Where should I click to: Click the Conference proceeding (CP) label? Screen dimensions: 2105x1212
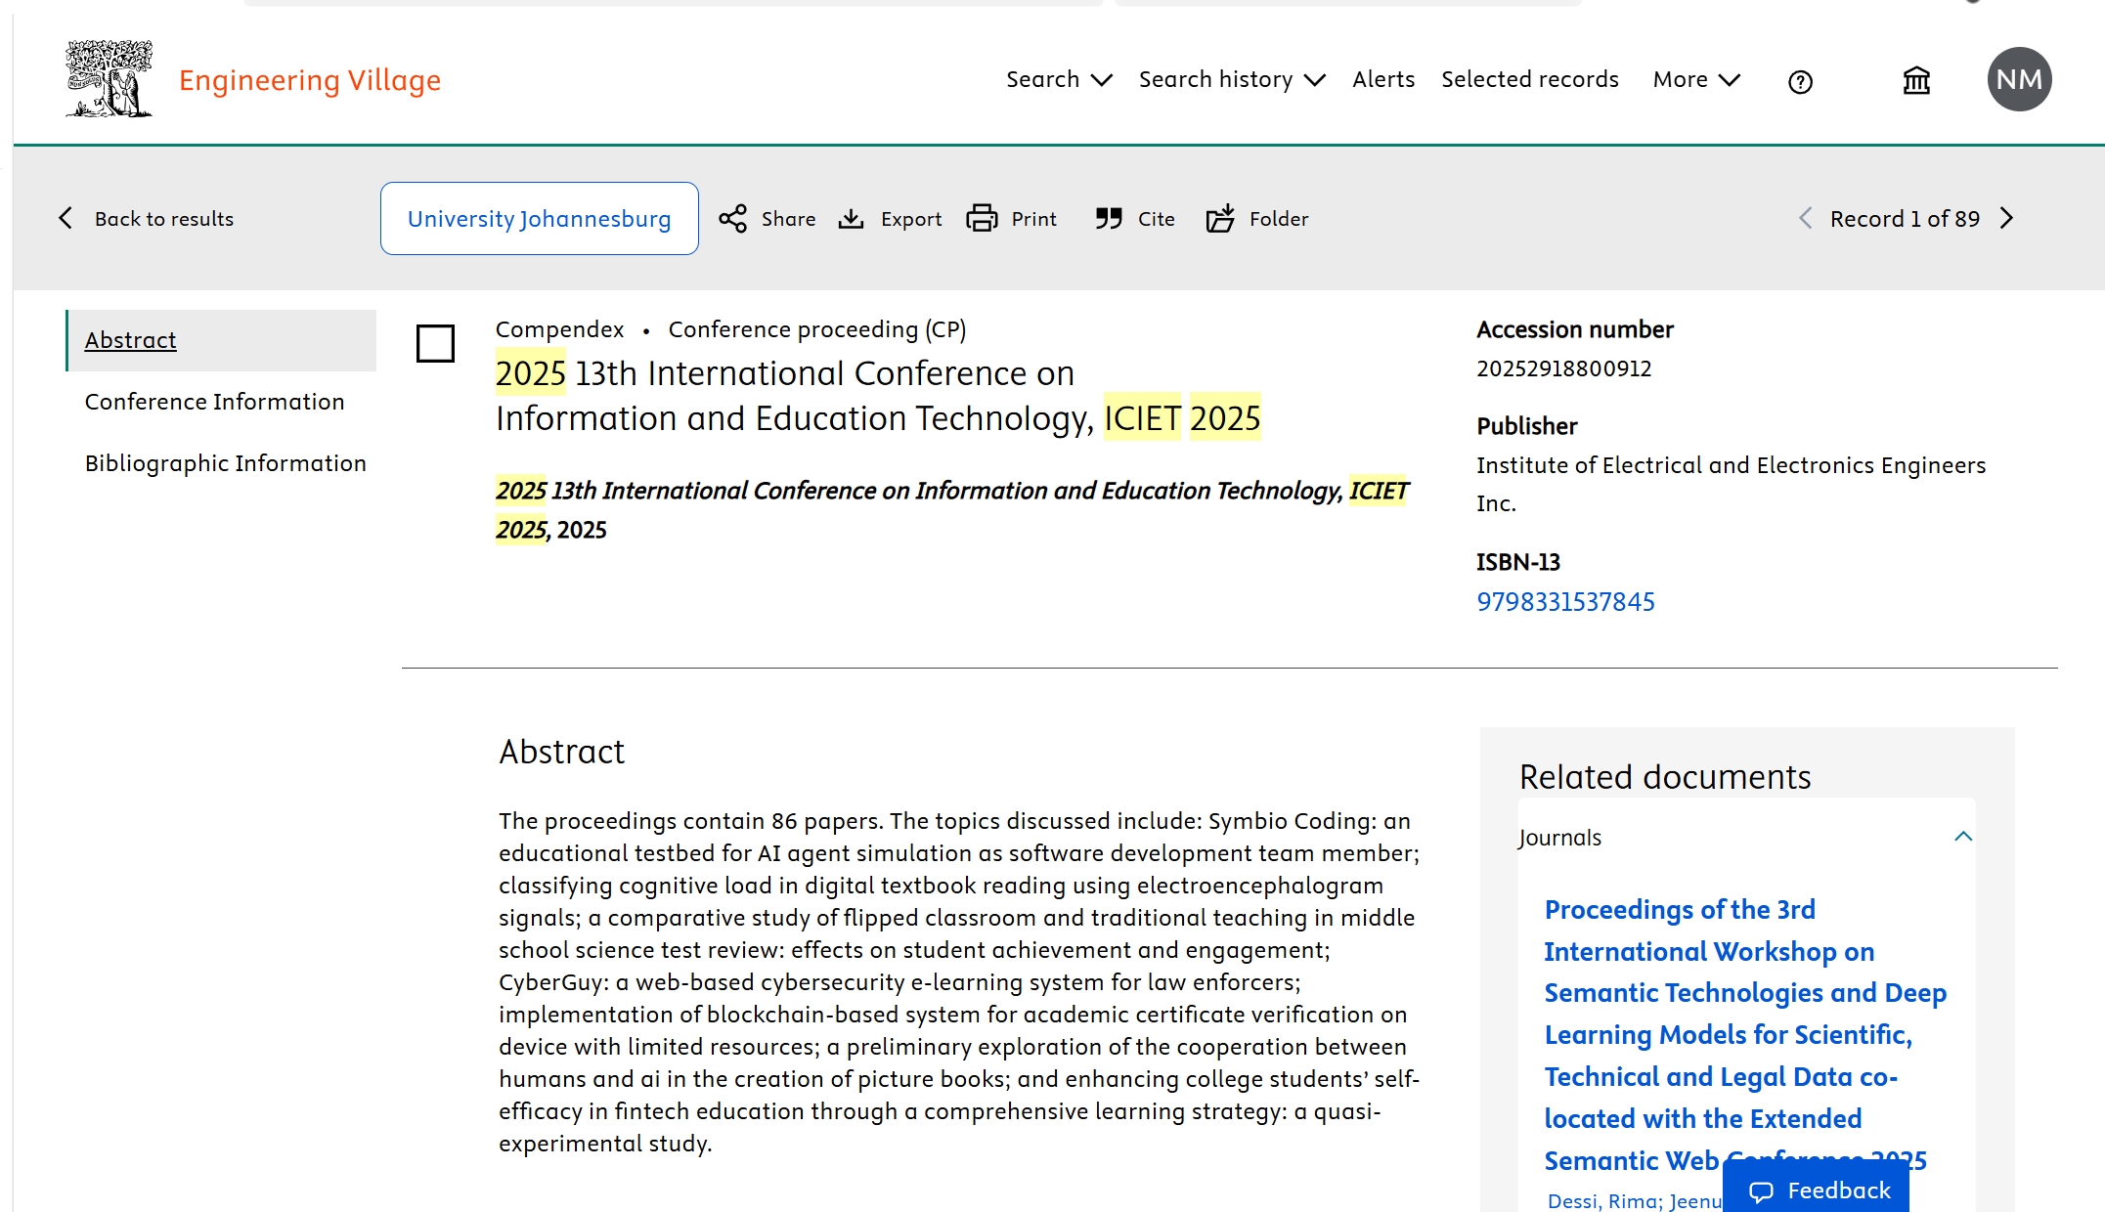[x=817, y=329]
